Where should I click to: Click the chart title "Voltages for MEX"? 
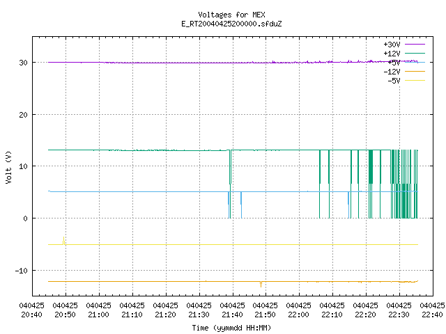pos(231,15)
